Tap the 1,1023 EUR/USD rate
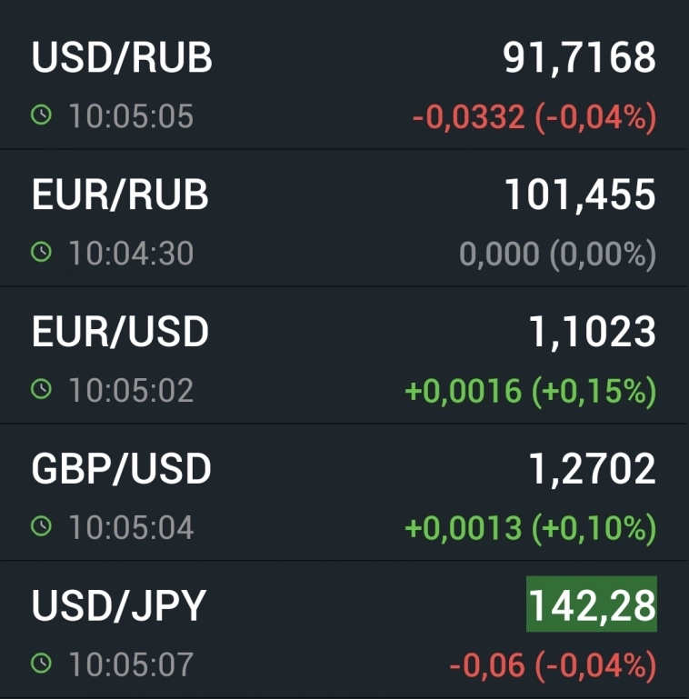 (x=592, y=333)
